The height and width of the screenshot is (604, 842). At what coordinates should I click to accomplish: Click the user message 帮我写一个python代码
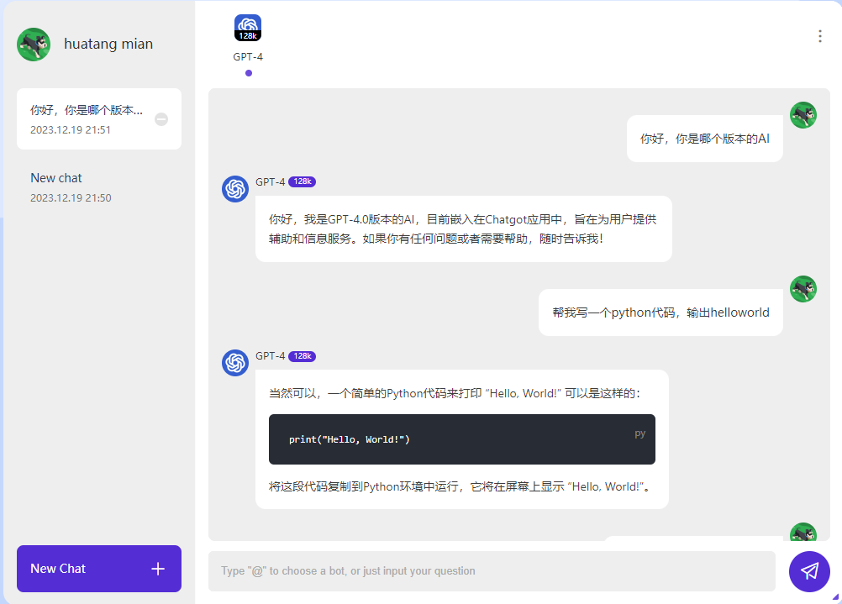[x=660, y=313]
